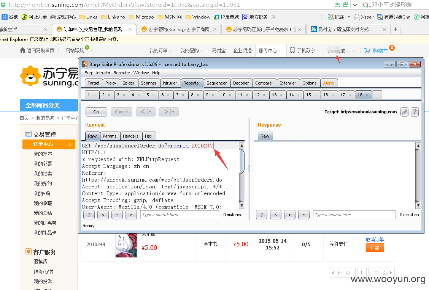The width and height of the screenshot is (429, 290).
Task: Select the Response Raw tab
Action: click(x=265, y=136)
